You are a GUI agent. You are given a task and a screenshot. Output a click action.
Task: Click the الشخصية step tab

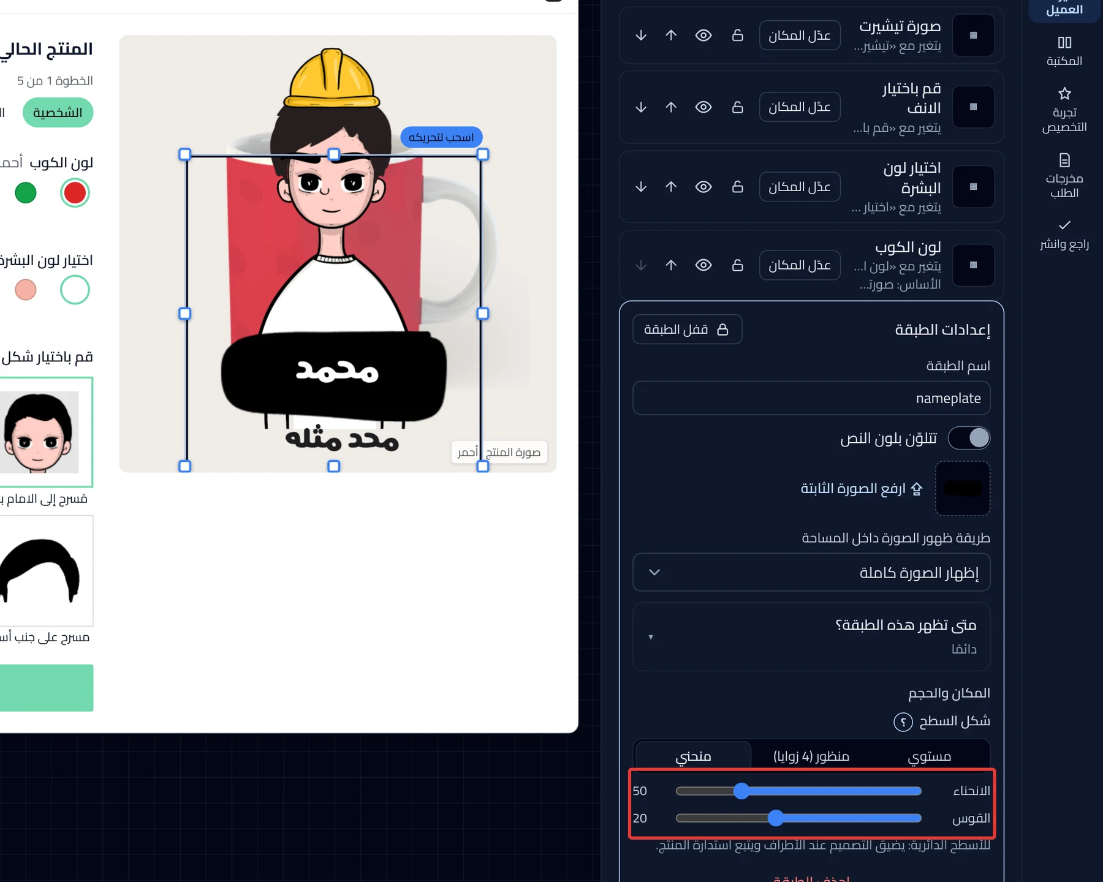coord(58,113)
